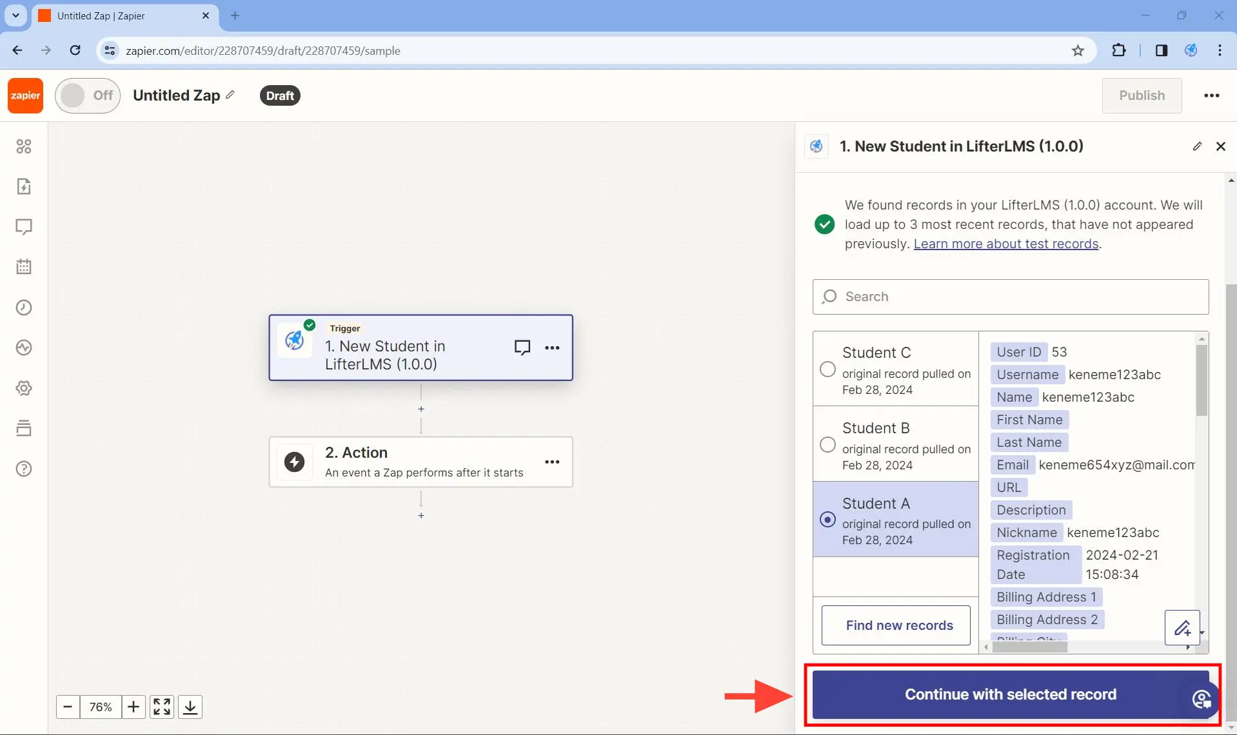Screen dimensions: 1237x735
Task: Click the download canvas icon near zoom controls
Action: (190, 707)
